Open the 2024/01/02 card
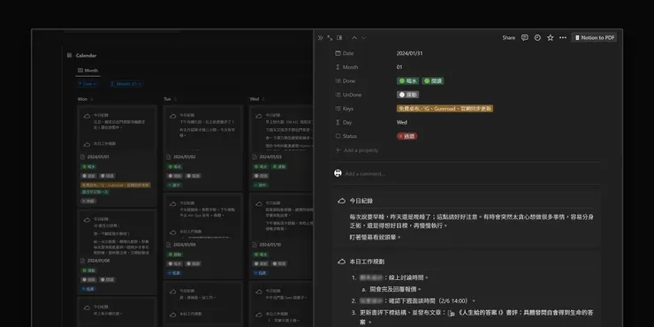654x327 pixels. (x=202, y=148)
